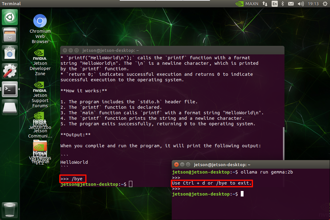The width and height of the screenshot is (330, 220).
Task: Click the background terminal title bar text
Action: [111, 50]
